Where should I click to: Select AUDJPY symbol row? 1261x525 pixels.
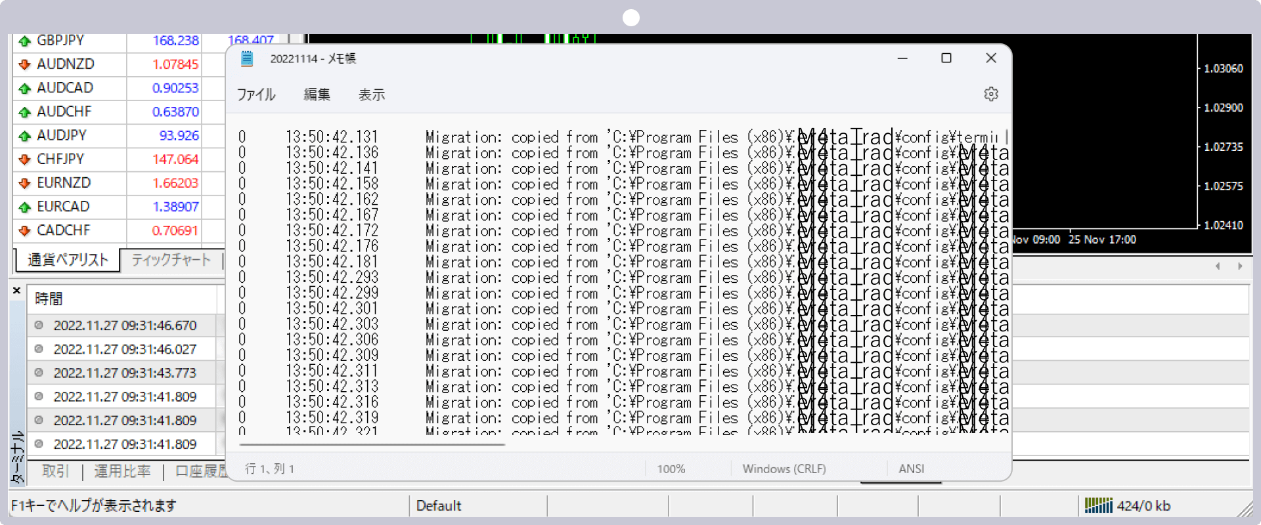pyautogui.click(x=118, y=136)
